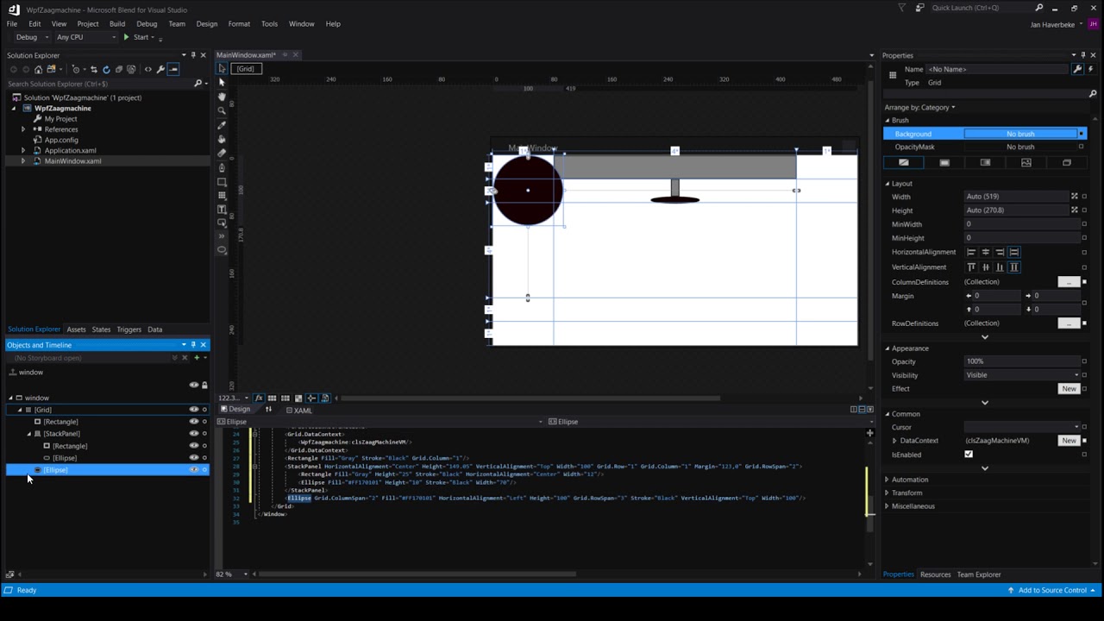Open the Design menu
1104x621 pixels.
tap(207, 24)
